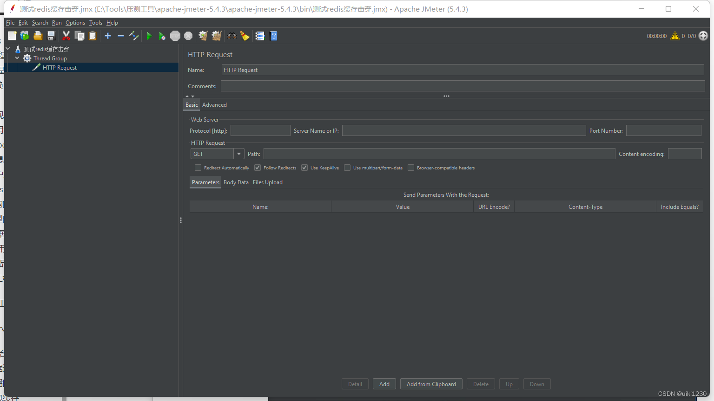This screenshot has width=714, height=401.
Task: Switch to the Files Upload tab
Action: pyautogui.click(x=268, y=182)
